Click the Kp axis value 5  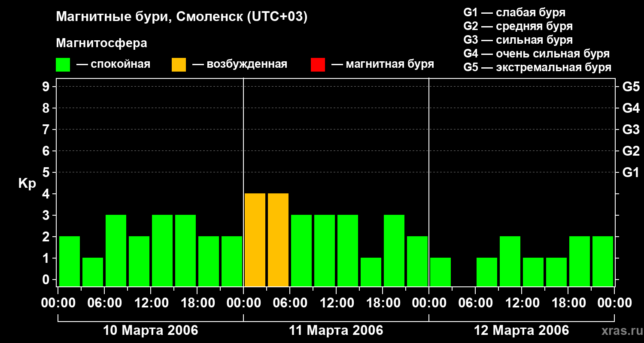tap(47, 173)
